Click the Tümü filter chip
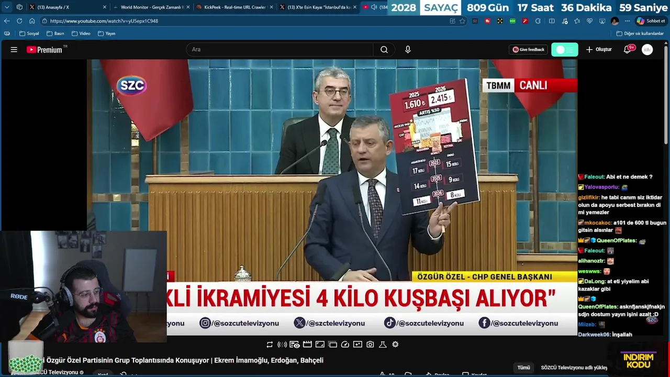The height and width of the screenshot is (377, 670). click(x=523, y=368)
